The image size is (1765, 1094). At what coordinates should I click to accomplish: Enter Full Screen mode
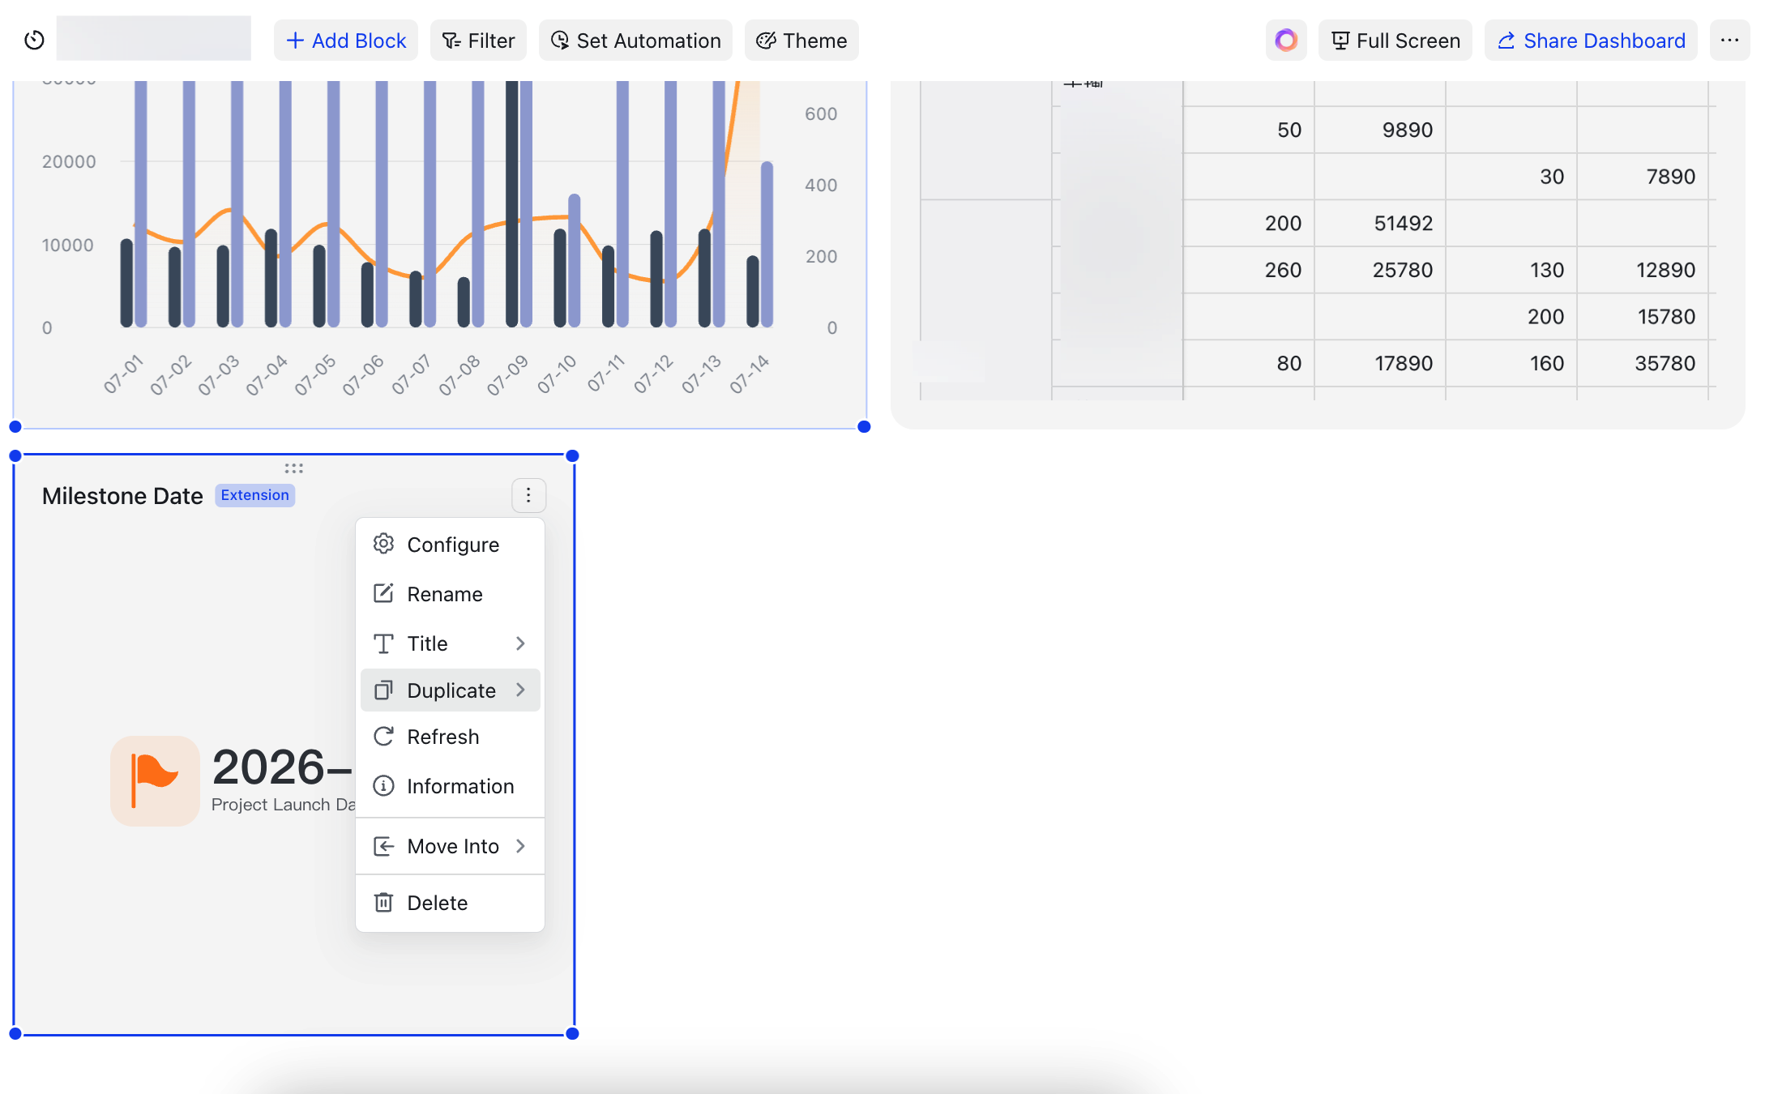(1395, 41)
